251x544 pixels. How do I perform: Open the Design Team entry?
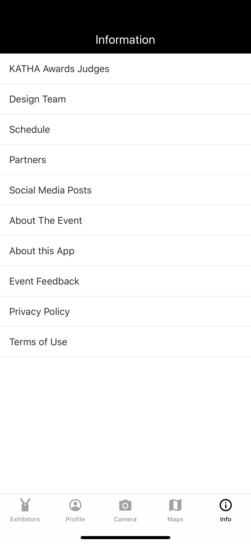point(125,99)
